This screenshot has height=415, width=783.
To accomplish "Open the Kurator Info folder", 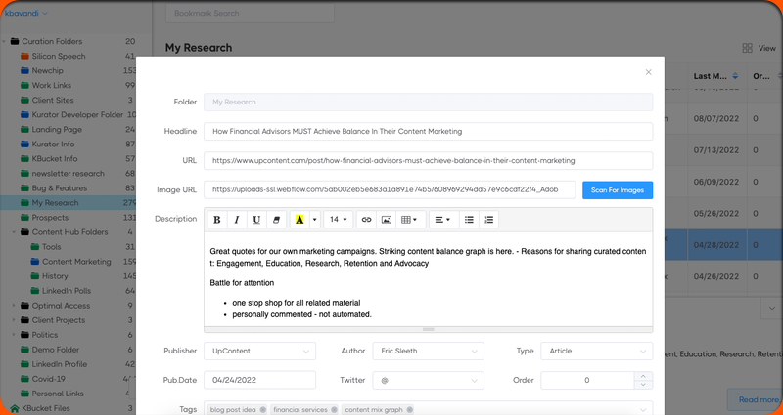I will point(53,144).
